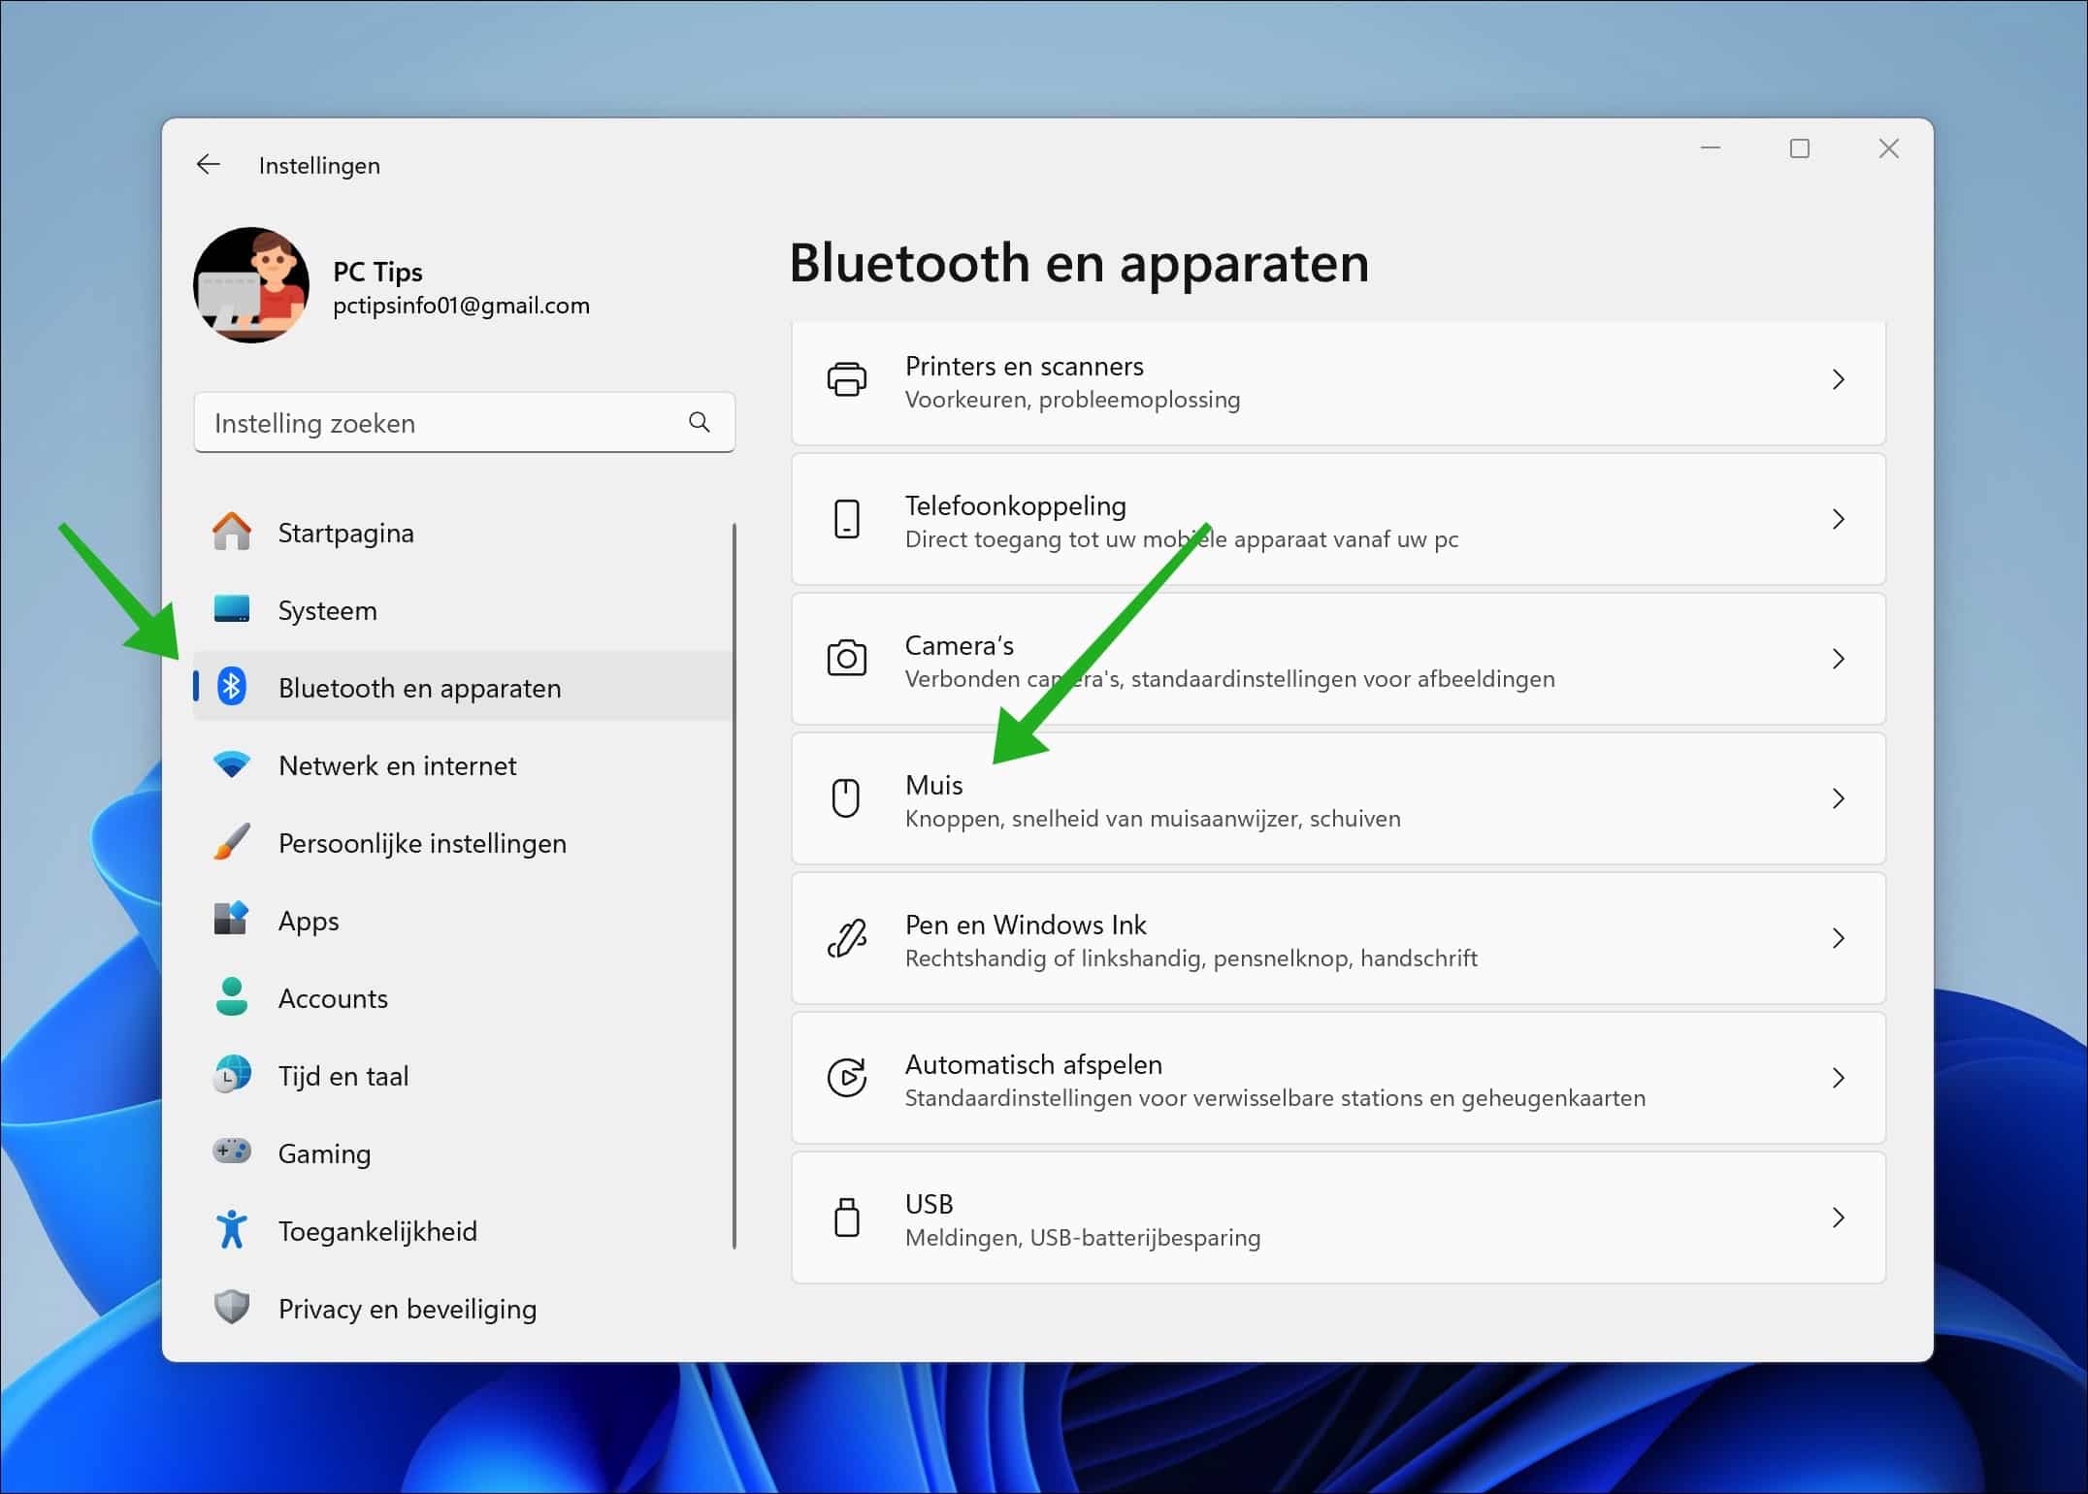This screenshot has height=1494, width=2088.
Task: Select the Wi-Fi icon for Netwerk en internet
Action: coord(232,764)
